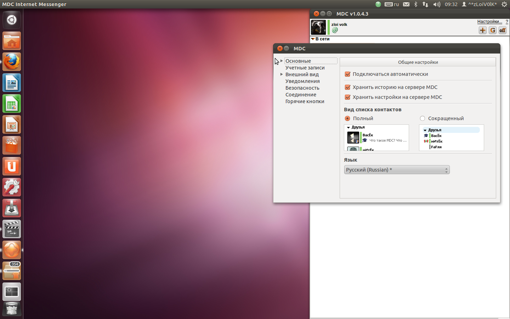Viewport: 510px width, 319px height.
Task: Uncheck Подключаться автоматически checkbox
Action: coord(347,74)
